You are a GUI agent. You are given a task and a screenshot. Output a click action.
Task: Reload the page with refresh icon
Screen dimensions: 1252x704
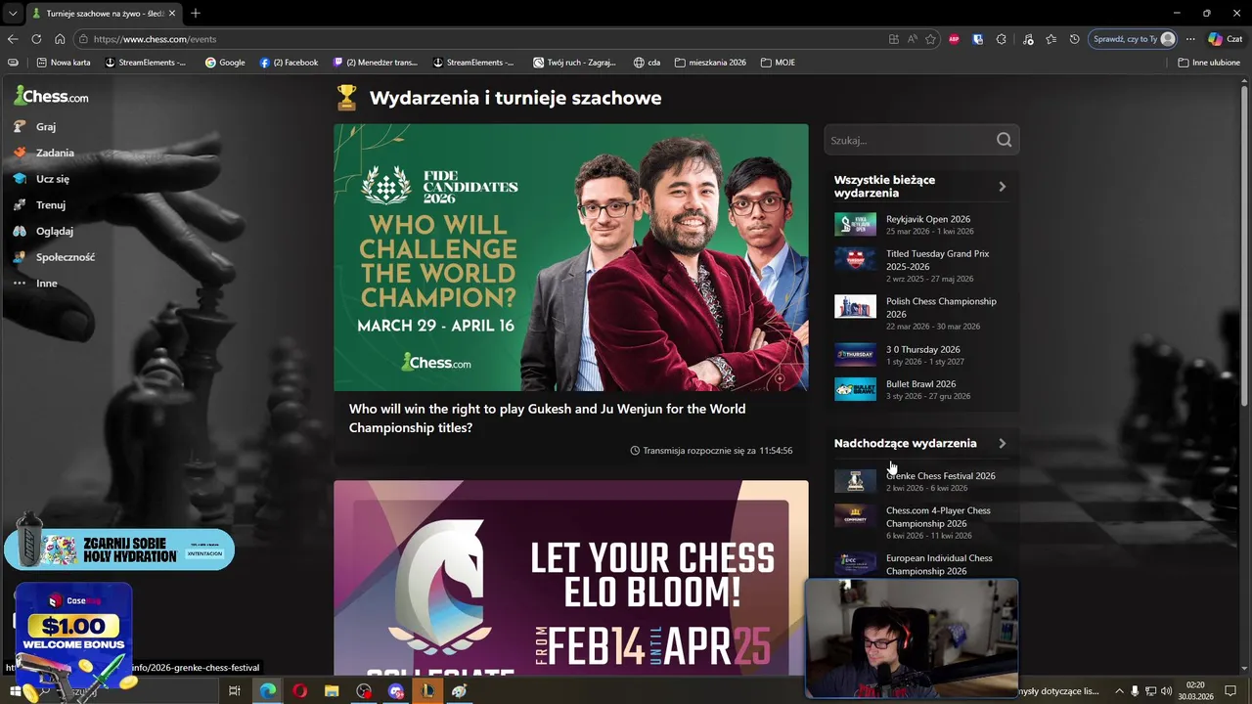(x=36, y=39)
